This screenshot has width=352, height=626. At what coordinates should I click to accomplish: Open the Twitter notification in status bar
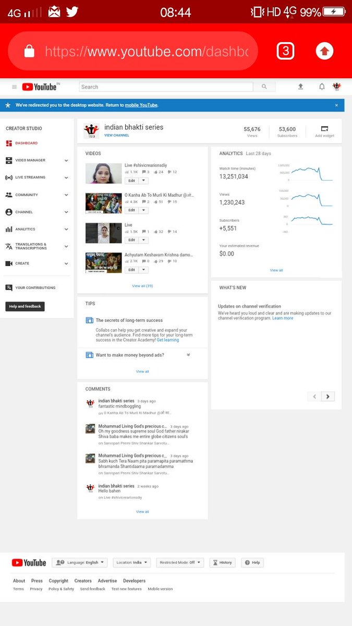point(72,11)
